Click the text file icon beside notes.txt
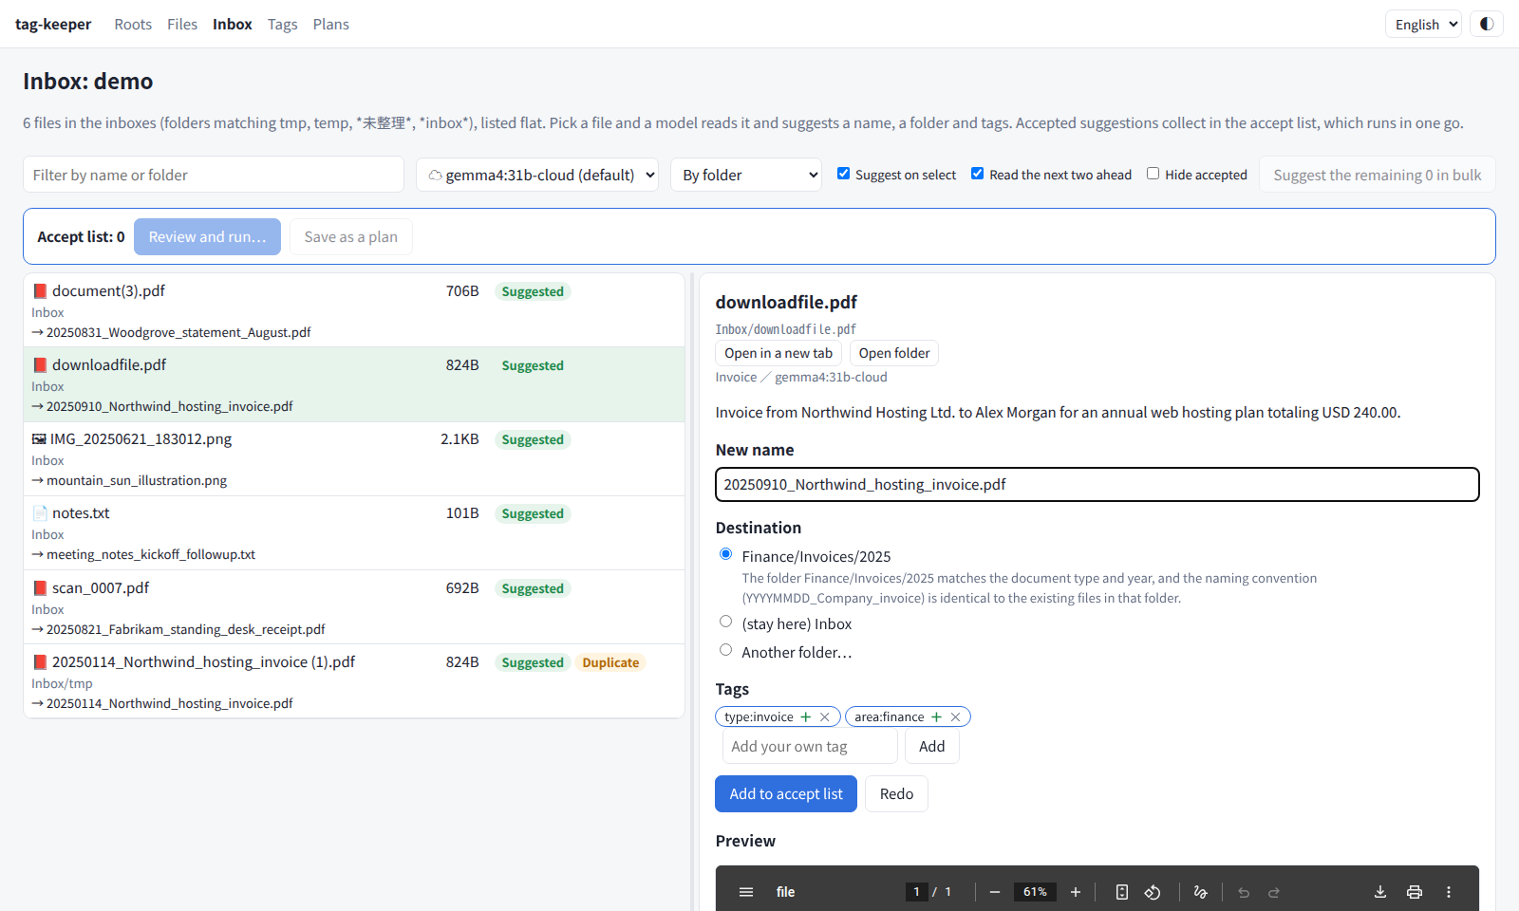1519x911 pixels. coord(40,513)
